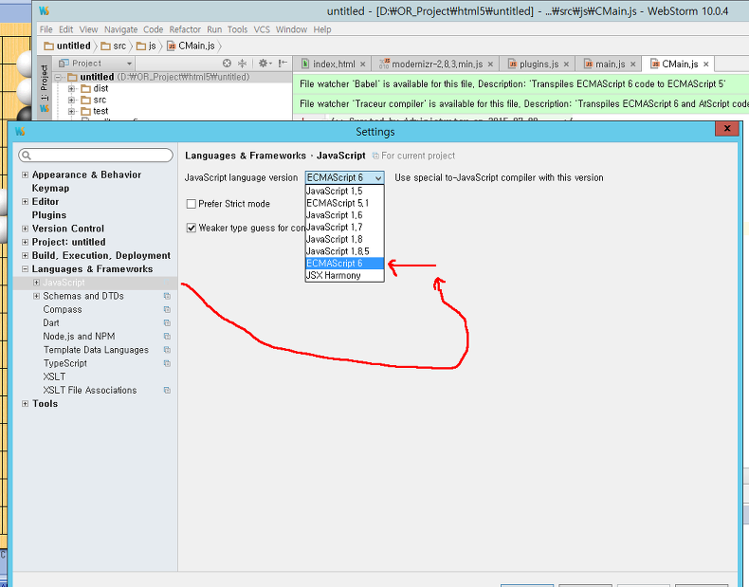Open the Refactor menu
The height and width of the screenshot is (587, 749).
pos(185,29)
